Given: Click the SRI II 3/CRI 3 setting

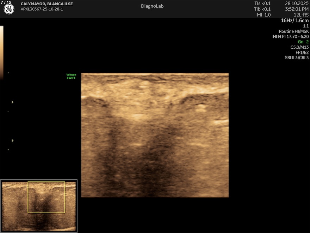Looking at the screenshot, I should (x=297, y=58).
